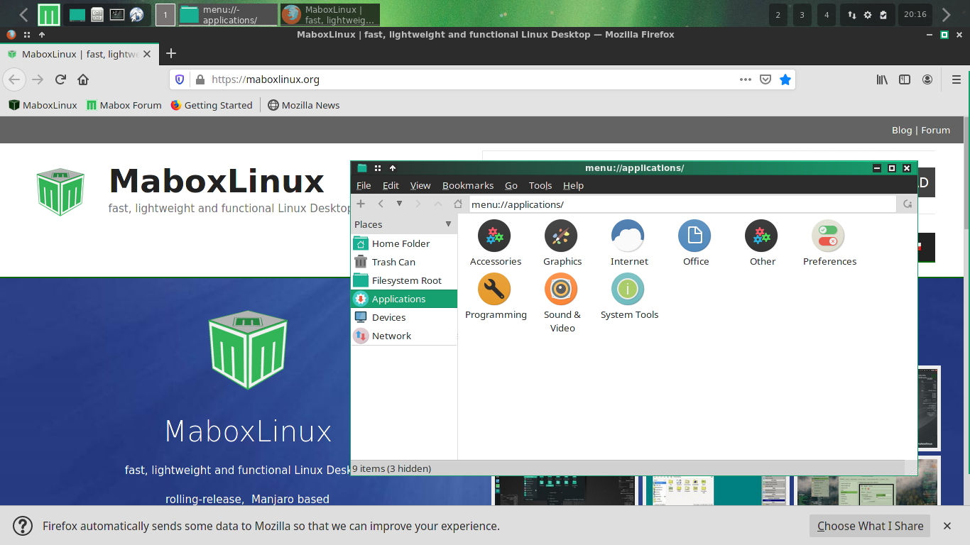
Task: Open the Tools menu in file manager
Action: pyautogui.click(x=540, y=186)
